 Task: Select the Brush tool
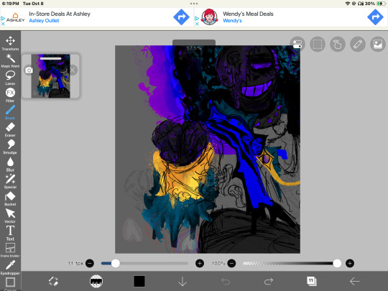point(10,112)
